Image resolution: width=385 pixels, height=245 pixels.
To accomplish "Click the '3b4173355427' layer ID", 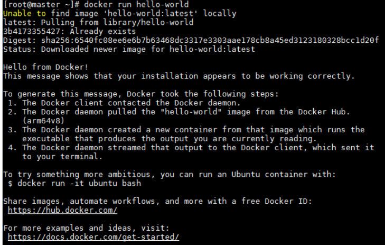I will [x=32, y=31].
